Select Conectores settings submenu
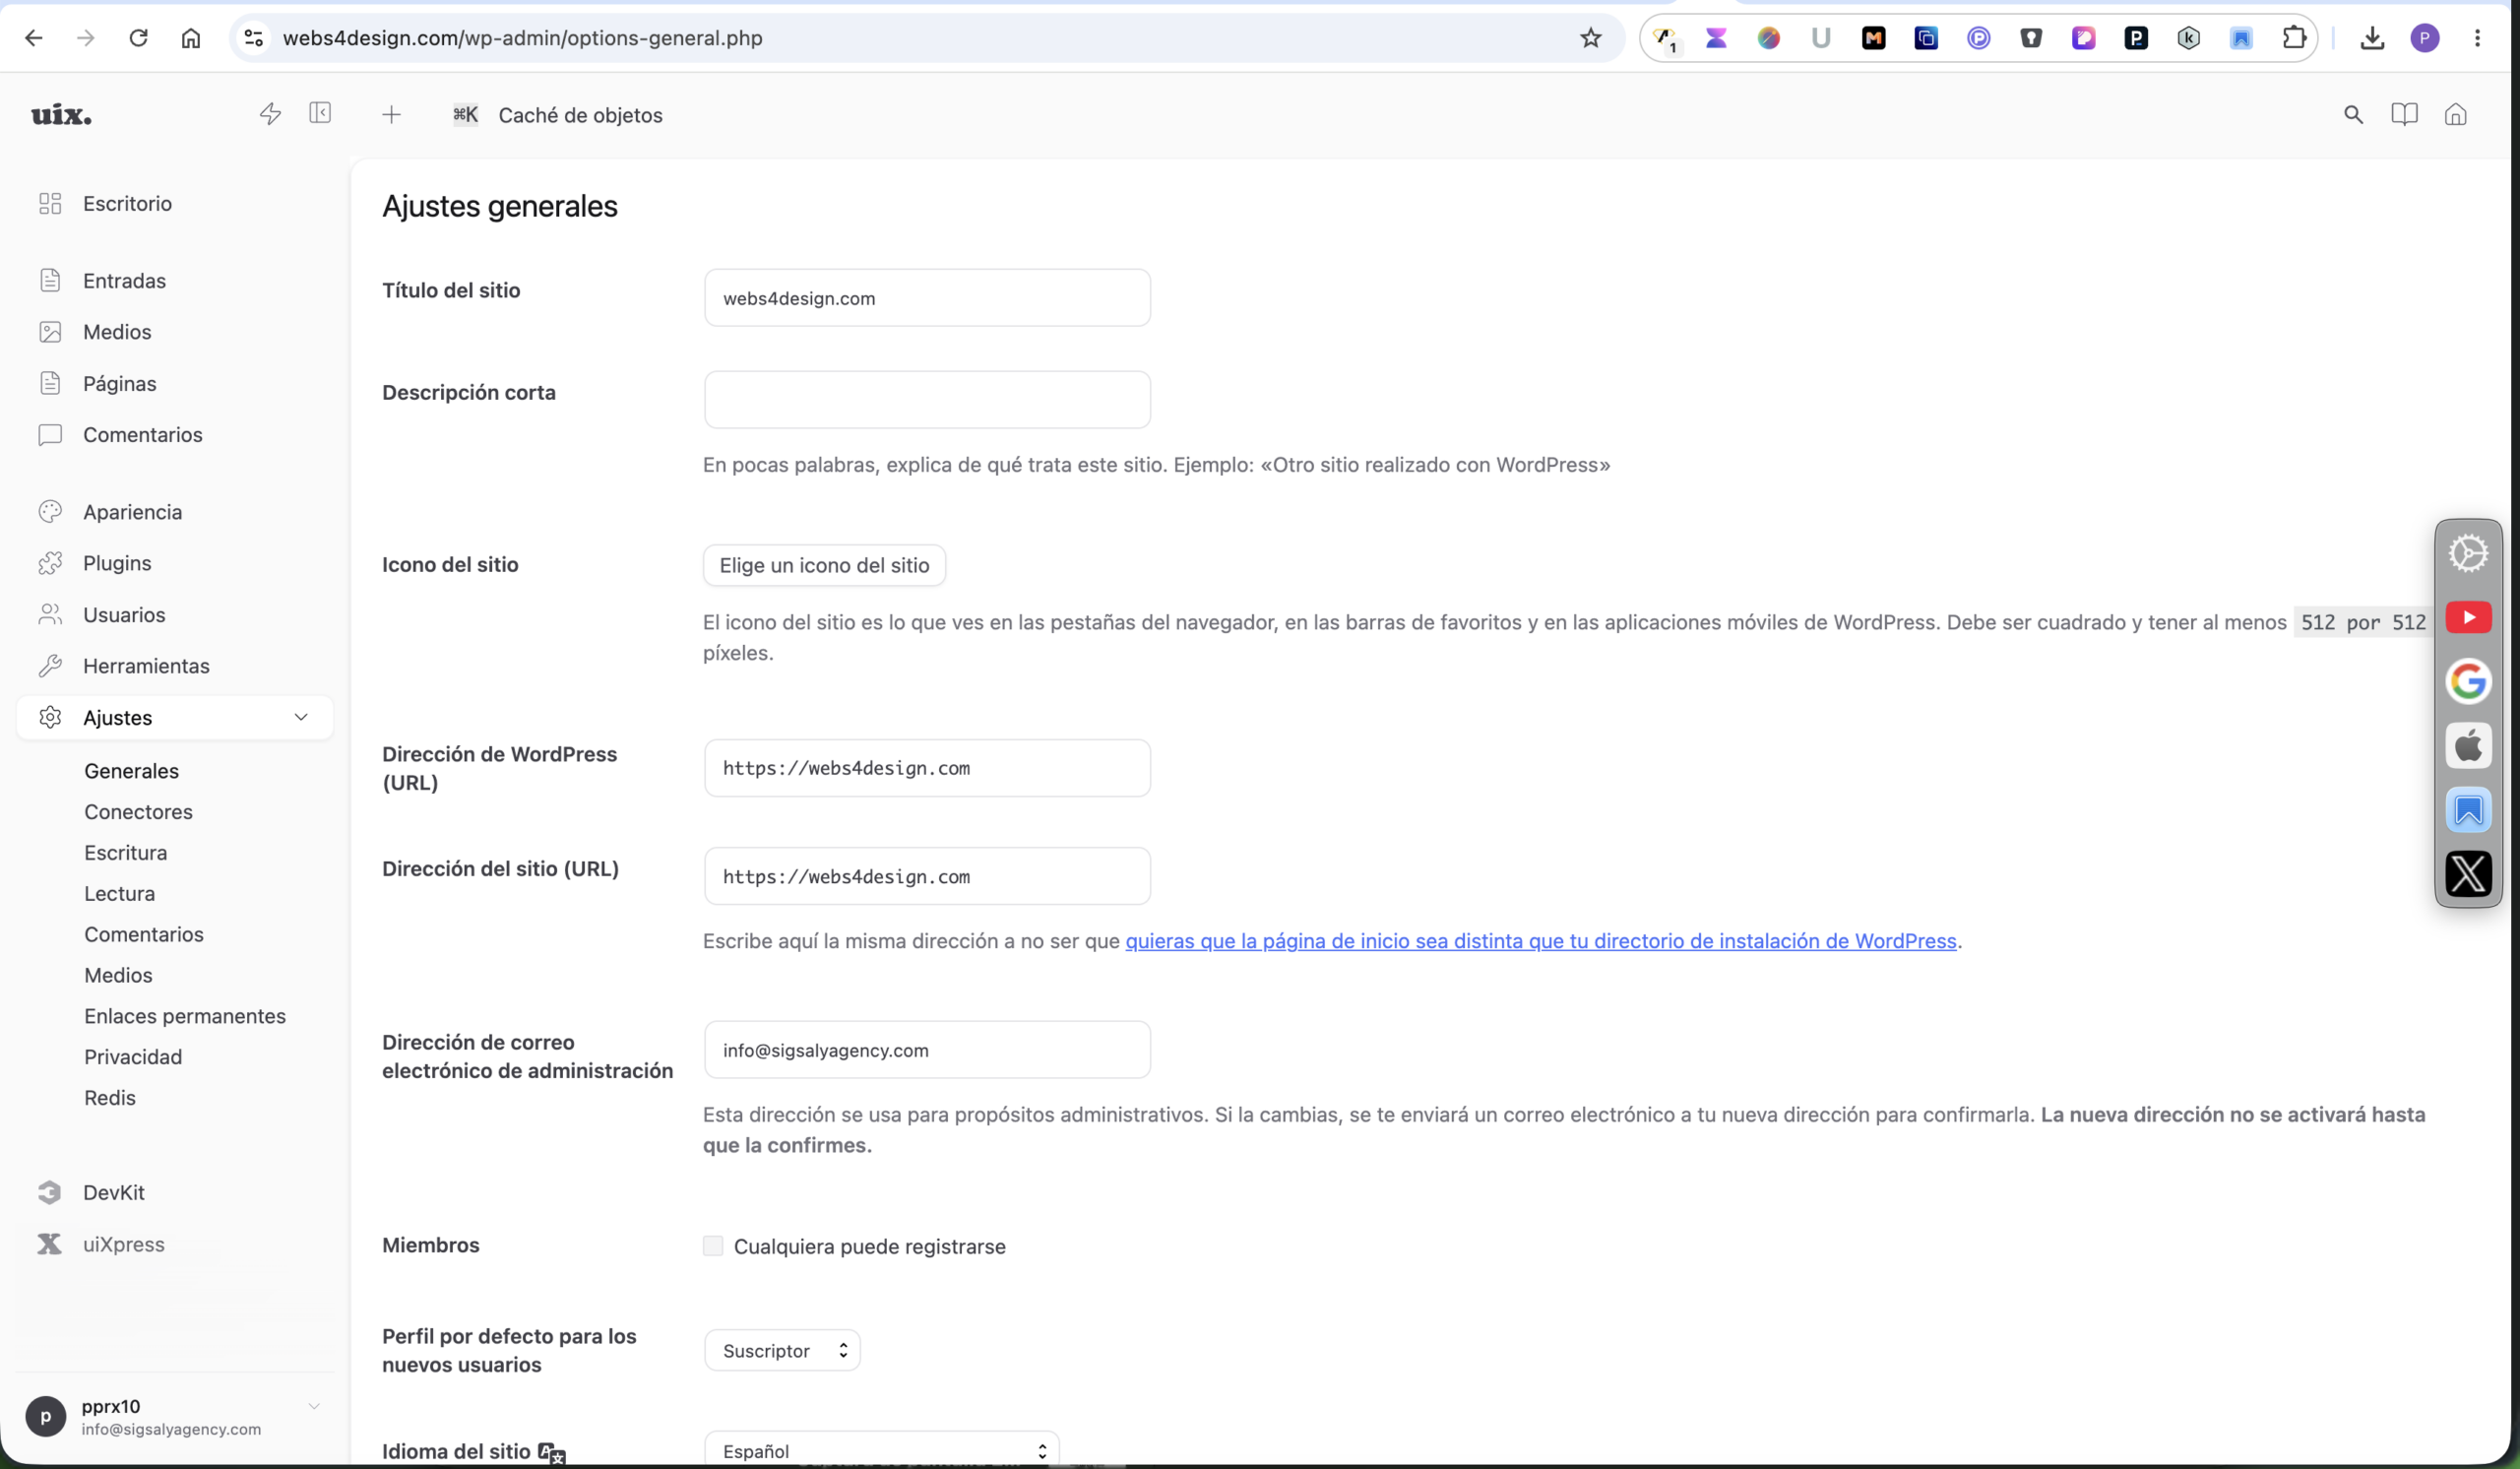Screen dimensions: 2520x1469 [138, 812]
